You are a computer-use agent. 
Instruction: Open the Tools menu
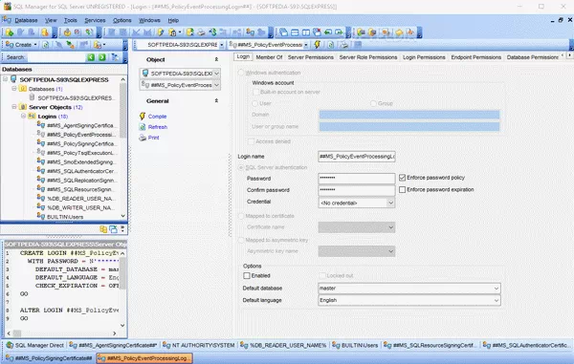click(70, 20)
